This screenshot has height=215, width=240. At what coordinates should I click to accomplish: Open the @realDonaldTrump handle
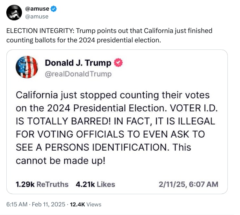click(78, 74)
